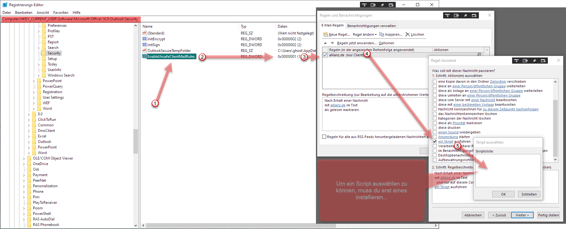Check the 'diese drucken' action checkbox

[435, 128]
